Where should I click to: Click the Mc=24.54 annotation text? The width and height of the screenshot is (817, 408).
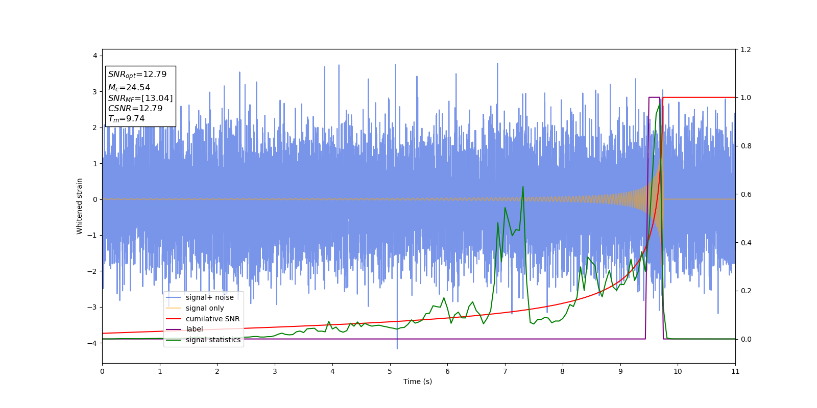[x=129, y=88]
